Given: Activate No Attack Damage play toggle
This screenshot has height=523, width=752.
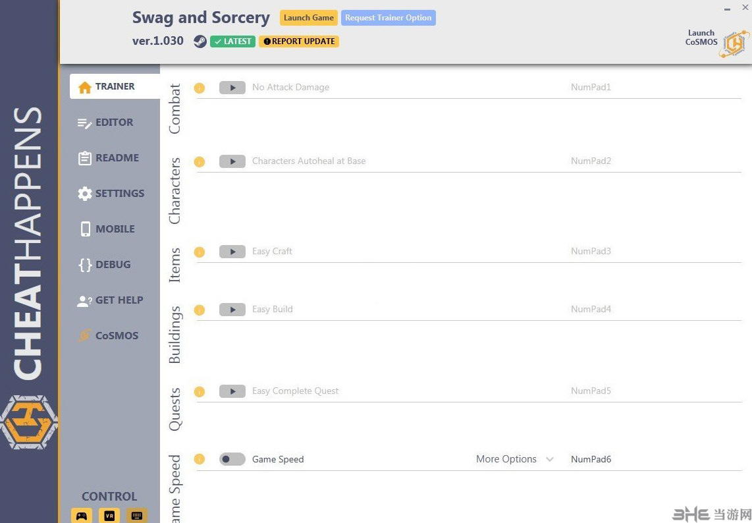Looking at the screenshot, I should (232, 88).
